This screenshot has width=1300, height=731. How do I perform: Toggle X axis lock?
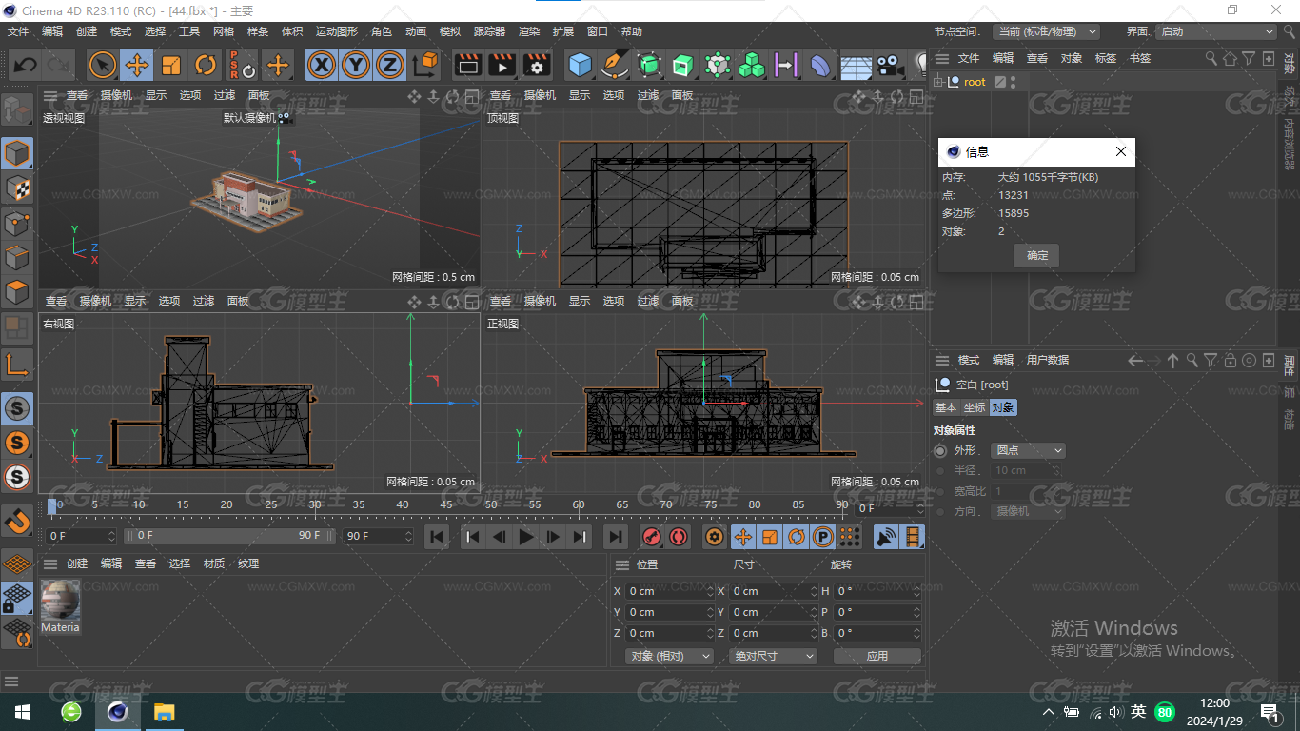[x=323, y=65]
